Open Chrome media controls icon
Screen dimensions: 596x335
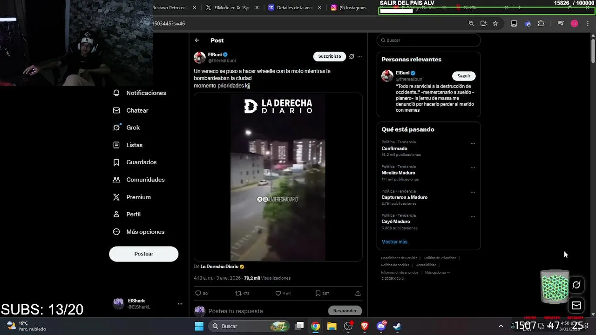pos(561,23)
